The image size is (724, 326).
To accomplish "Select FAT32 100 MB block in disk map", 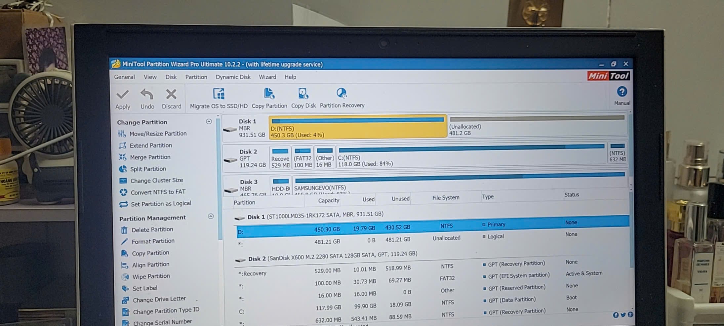I will tap(303, 157).
